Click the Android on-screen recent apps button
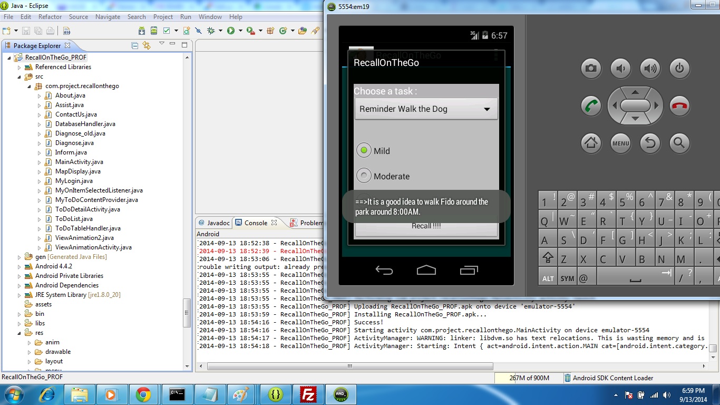This screenshot has height=405, width=720. pos(469,271)
